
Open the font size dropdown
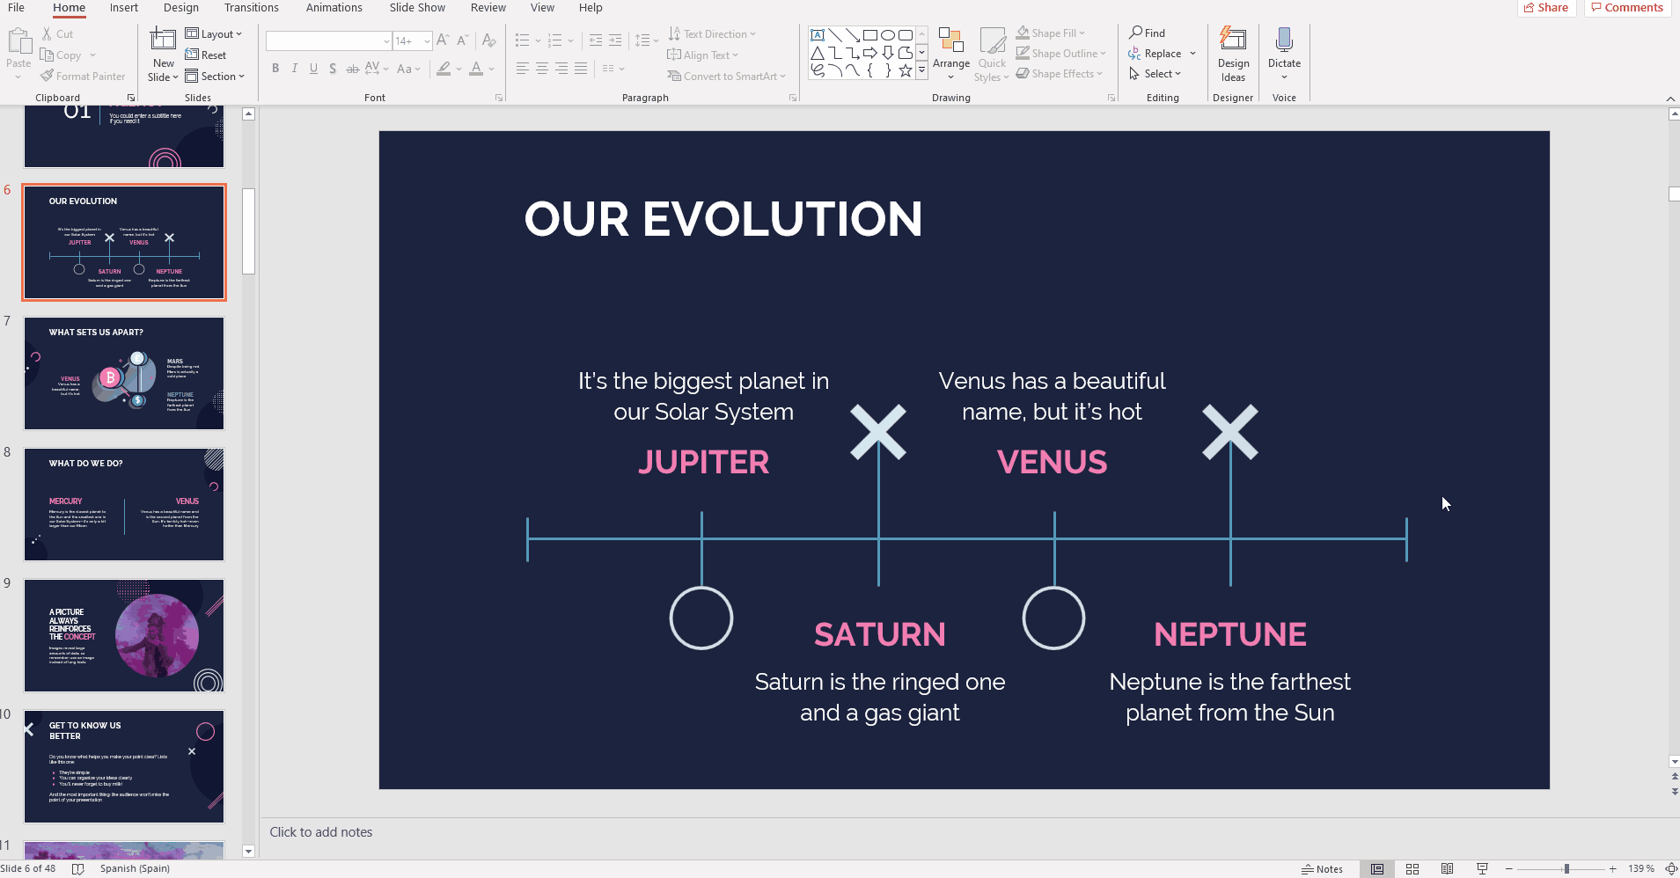[427, 41]
